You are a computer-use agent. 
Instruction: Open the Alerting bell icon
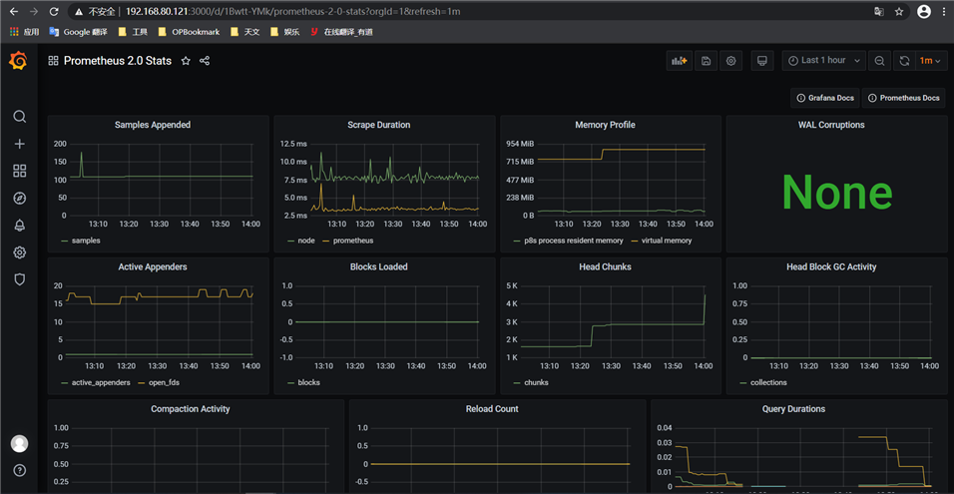19,226
